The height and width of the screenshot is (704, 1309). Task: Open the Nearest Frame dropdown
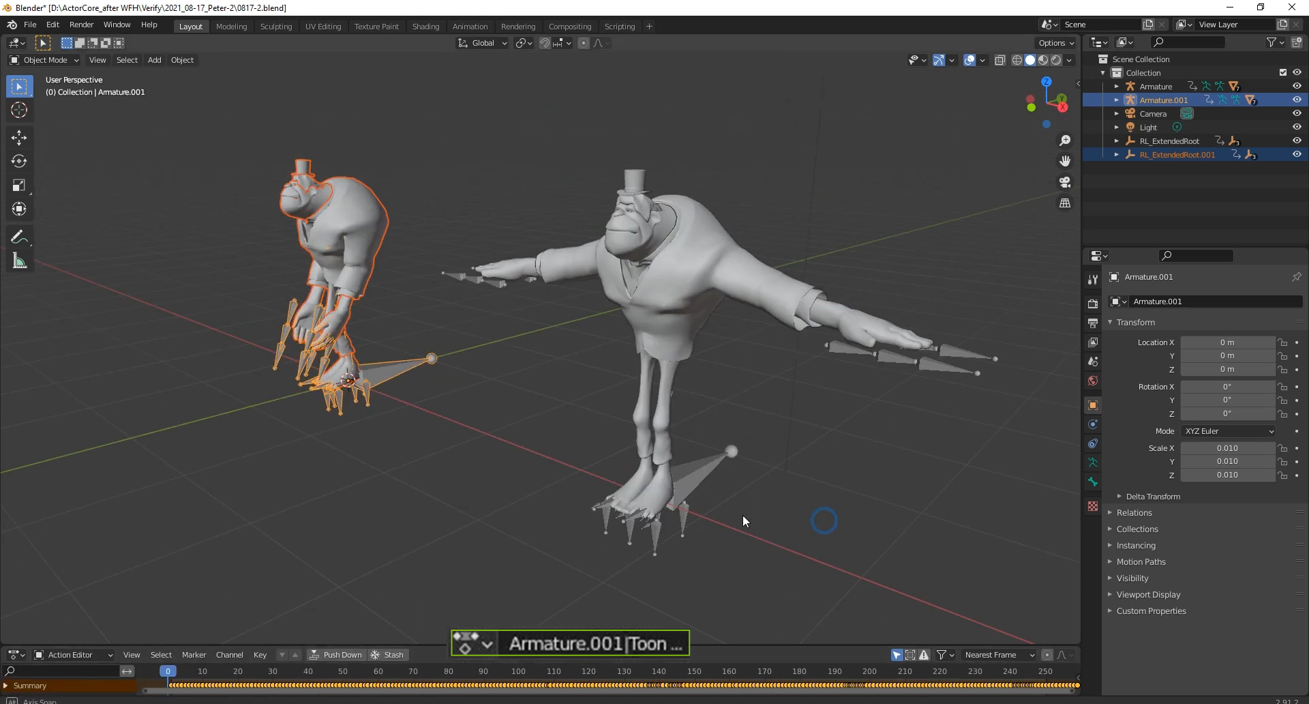click(999, 655)
